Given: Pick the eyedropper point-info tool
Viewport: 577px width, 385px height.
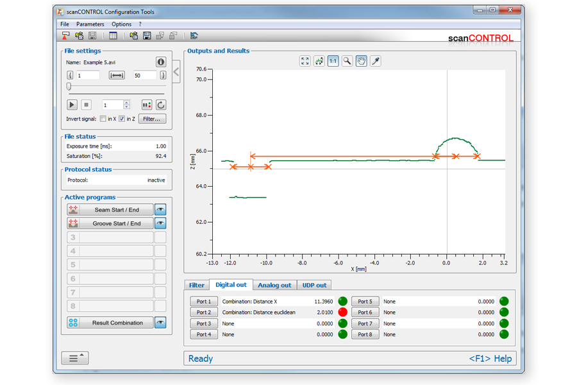Looking at the screenshot, I should (376, 61).
